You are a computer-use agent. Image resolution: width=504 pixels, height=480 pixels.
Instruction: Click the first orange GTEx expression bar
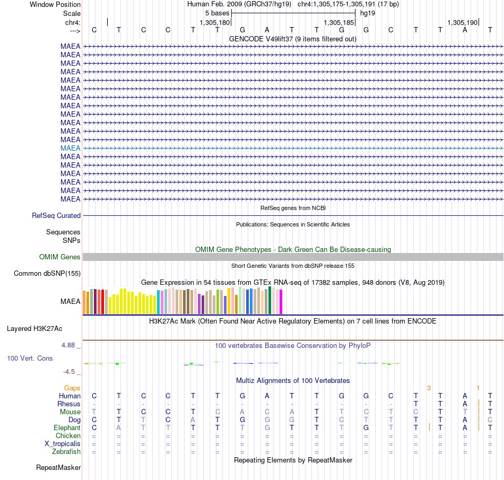[84, 302]
